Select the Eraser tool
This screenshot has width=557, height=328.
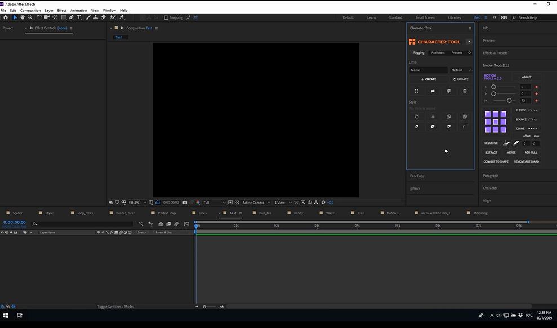(x=104, y=17)
